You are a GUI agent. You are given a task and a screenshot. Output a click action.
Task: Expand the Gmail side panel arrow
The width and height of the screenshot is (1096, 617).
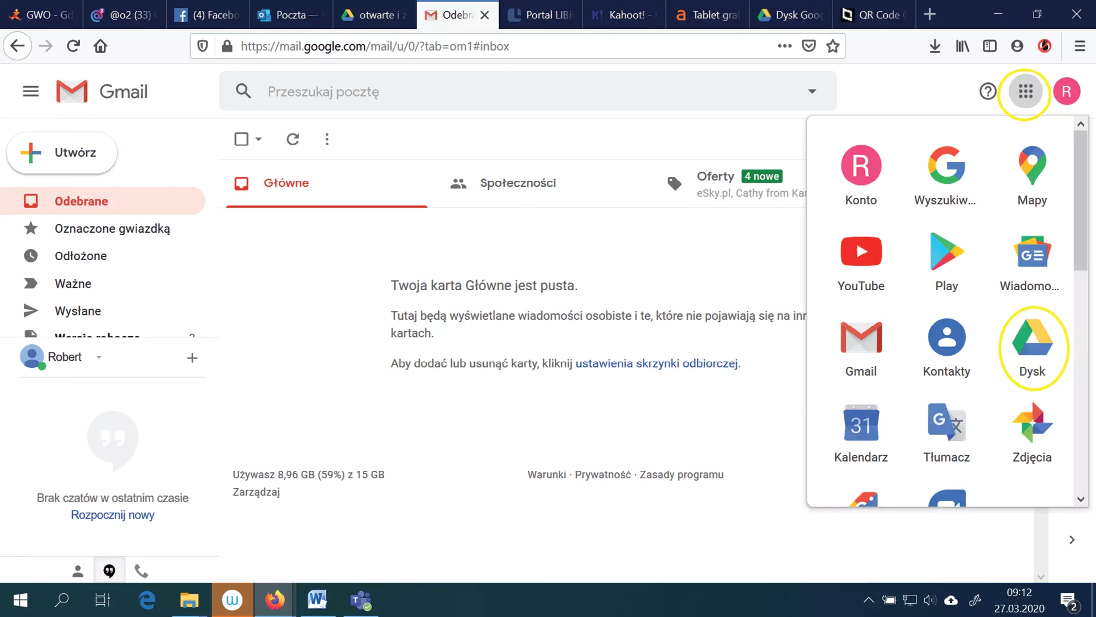pyautogui.click(x=1071, y=540)
